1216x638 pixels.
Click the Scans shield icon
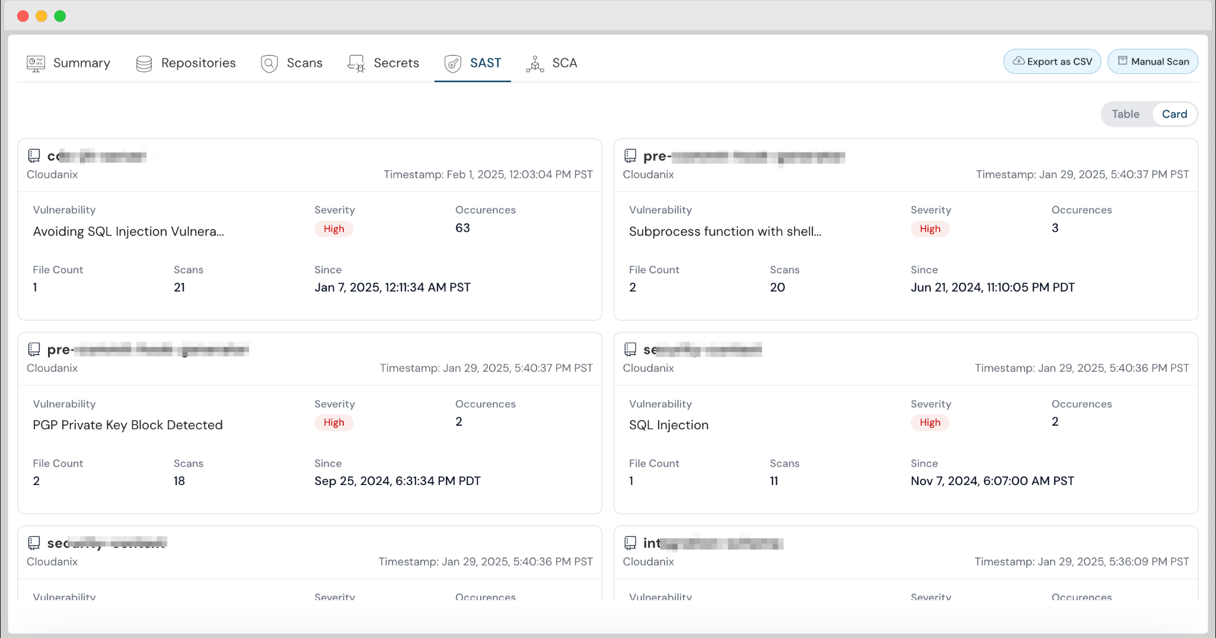coord(269,63)
